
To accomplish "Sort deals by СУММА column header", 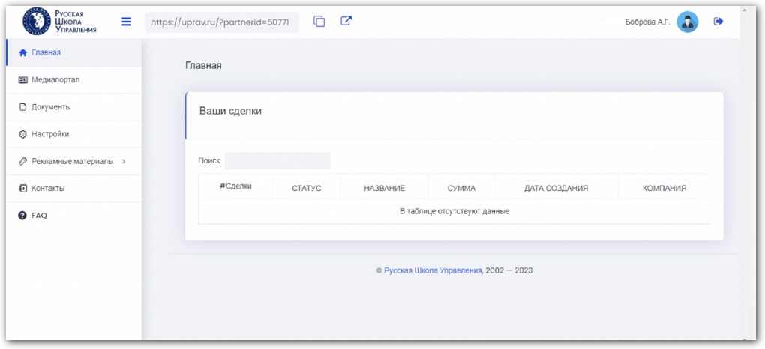I will tap(460, 188).
